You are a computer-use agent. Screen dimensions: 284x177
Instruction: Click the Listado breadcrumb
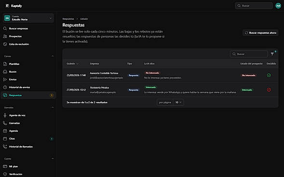pos(84,19)
